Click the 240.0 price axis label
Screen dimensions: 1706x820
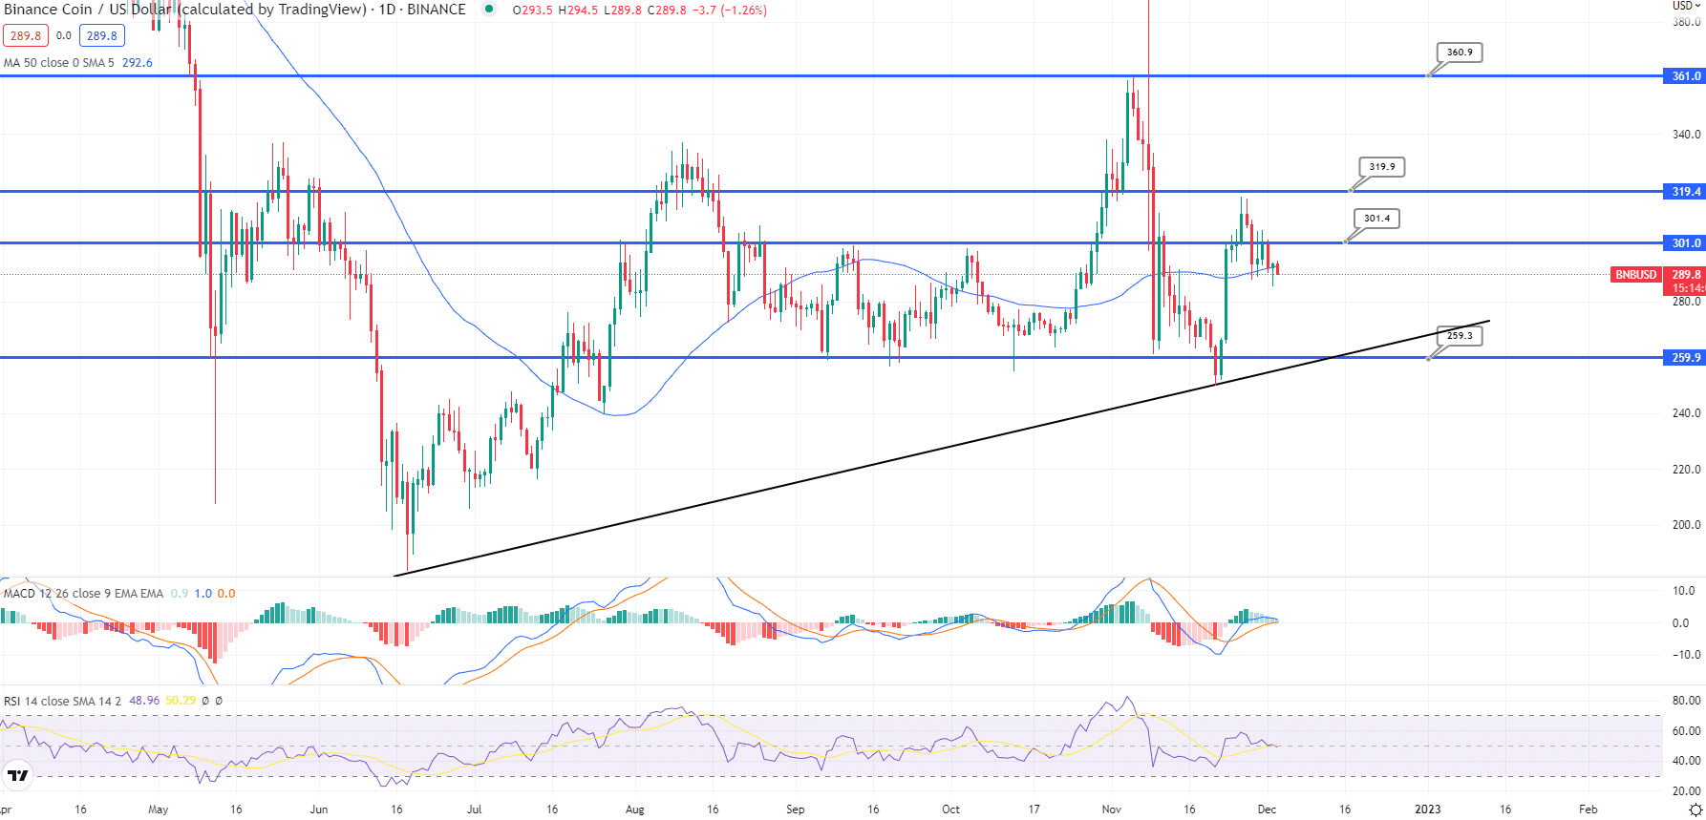1686,413
